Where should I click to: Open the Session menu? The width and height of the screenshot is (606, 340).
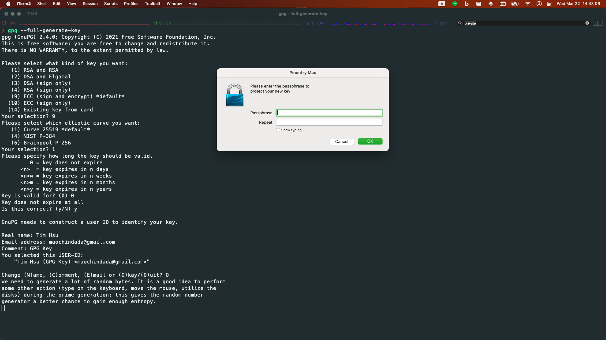[90, 4]
